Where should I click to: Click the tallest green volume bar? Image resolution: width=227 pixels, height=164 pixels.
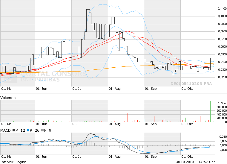[x=211, y=111]
